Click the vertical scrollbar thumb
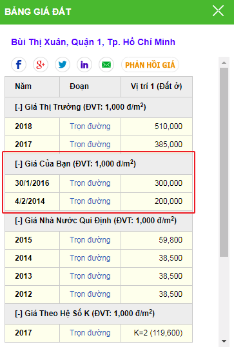The width and height of the screenshot is (234, 351). (x=224, y=163)
